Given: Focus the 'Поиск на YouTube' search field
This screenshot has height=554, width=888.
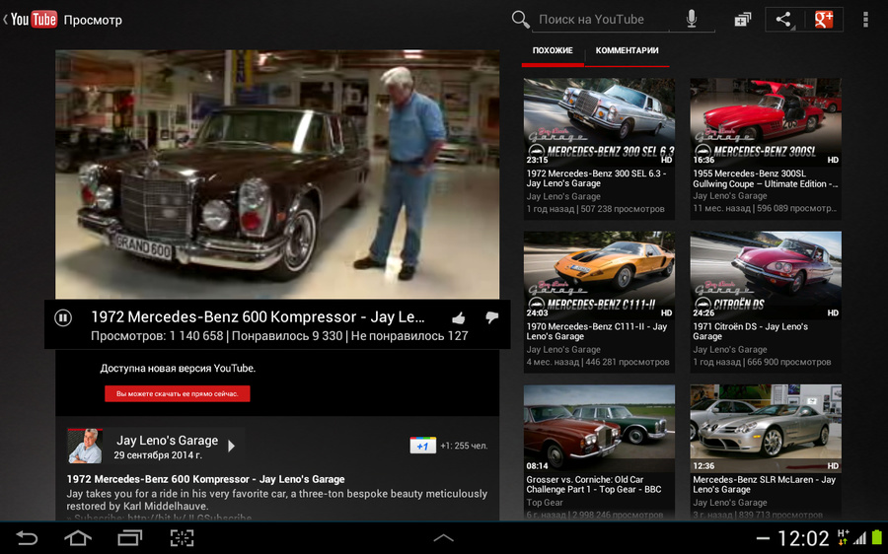Looking at the screenshot, I should pos(600,20).
